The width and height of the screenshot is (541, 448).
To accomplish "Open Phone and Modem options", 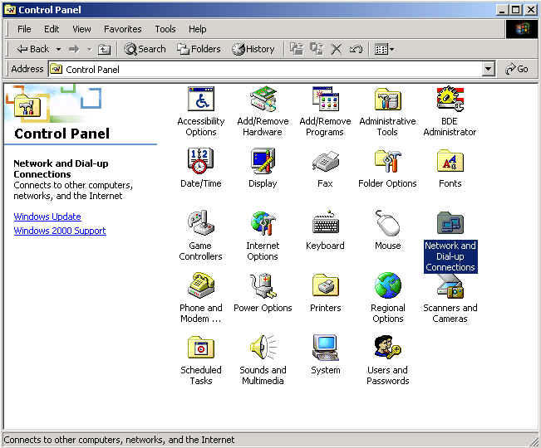I will 201,298.
